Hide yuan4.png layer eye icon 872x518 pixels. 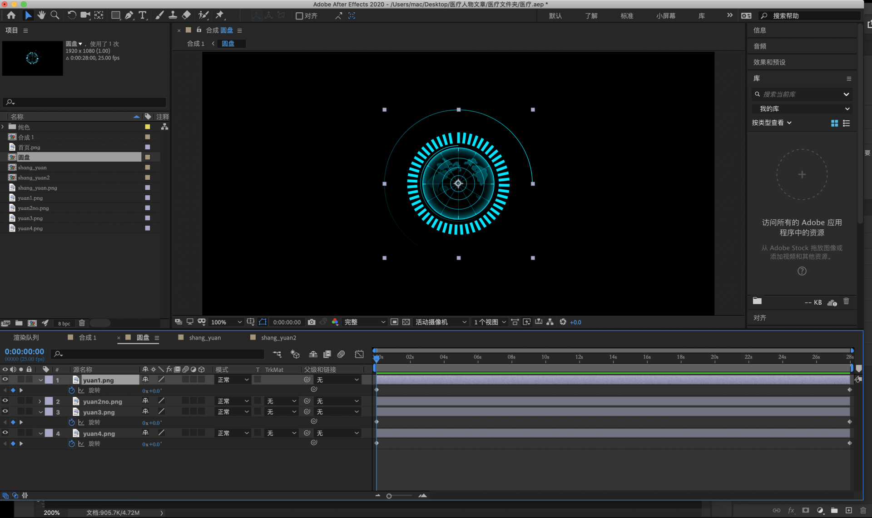[5, 433]
